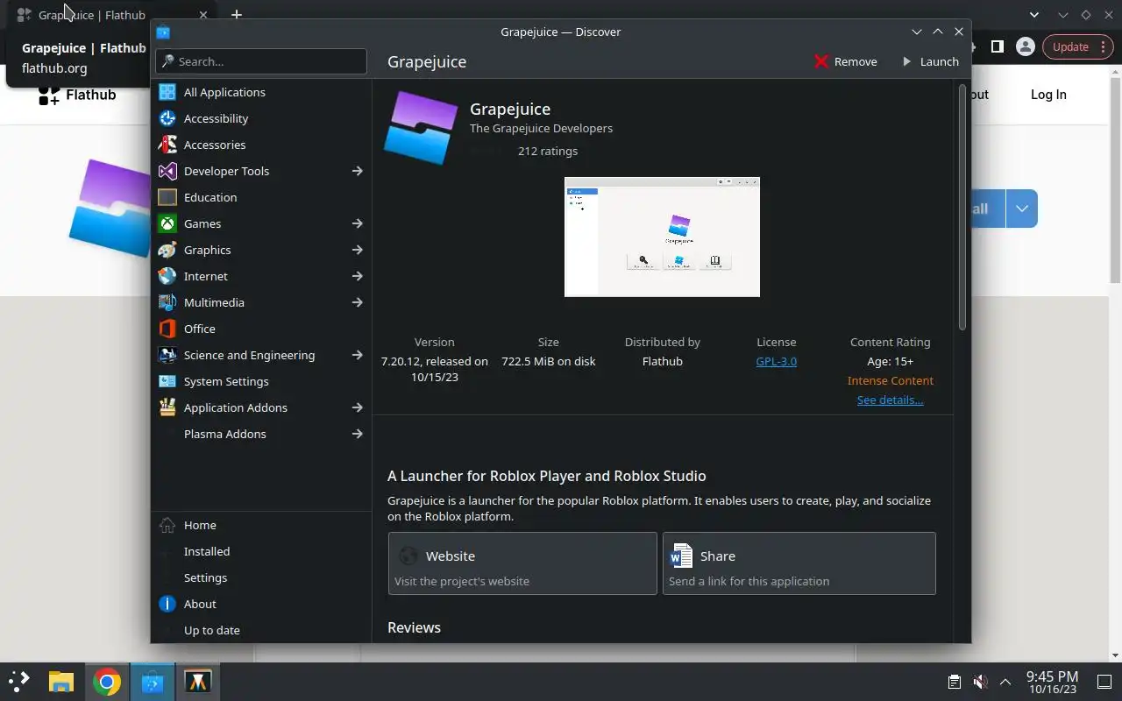Open System Settings category

[x=261, y=381]
